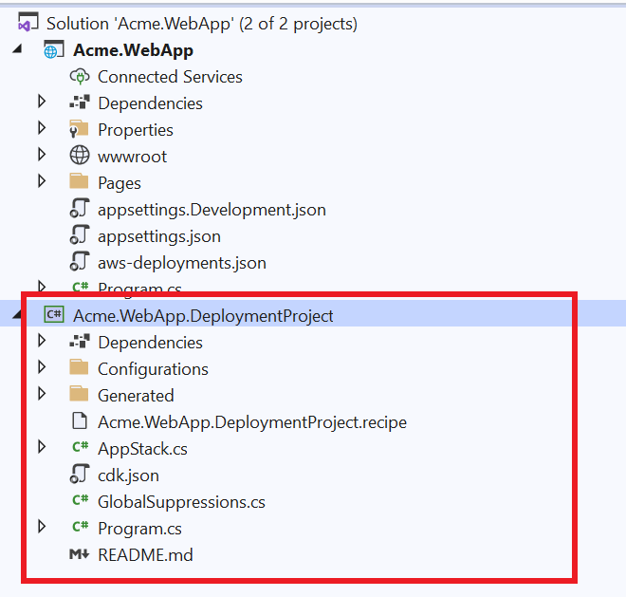Select the Pages folder label
Screen dimensions: 626x597
120,183
